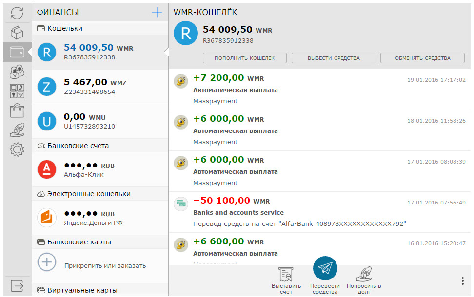
Task: Open the hand with coin loans icon
Action: pyautogui.click(x=17, y=130)
